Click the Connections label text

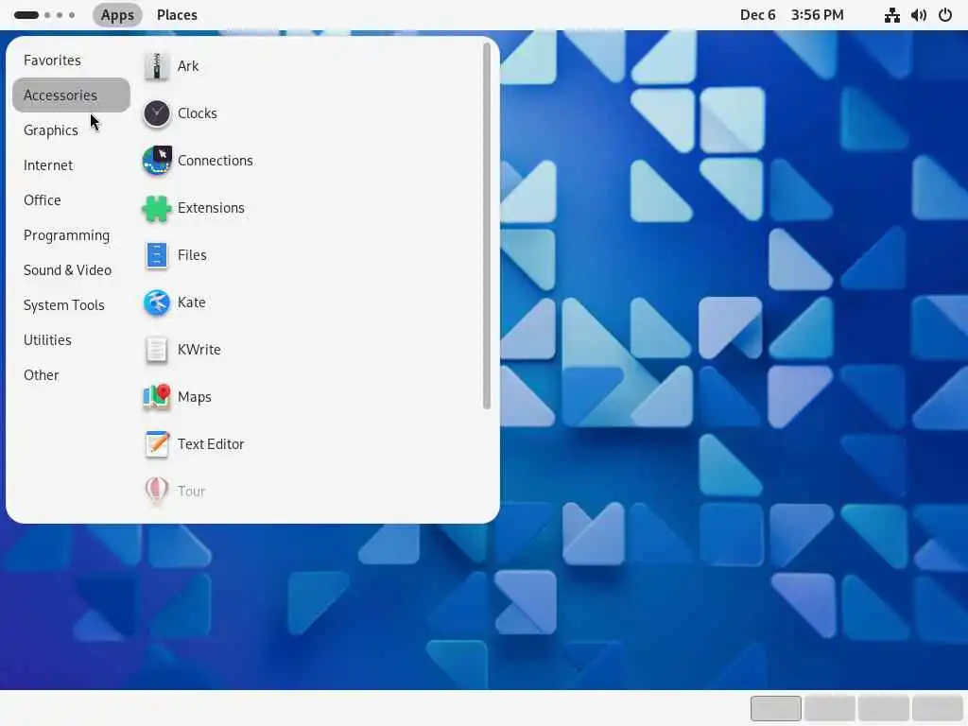click(x=215, y=161)
